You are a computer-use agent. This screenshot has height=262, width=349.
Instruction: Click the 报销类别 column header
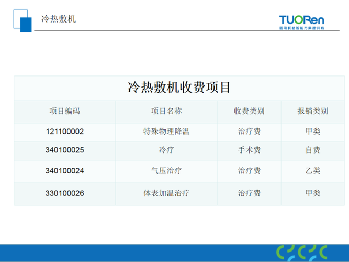click(313, 111)
